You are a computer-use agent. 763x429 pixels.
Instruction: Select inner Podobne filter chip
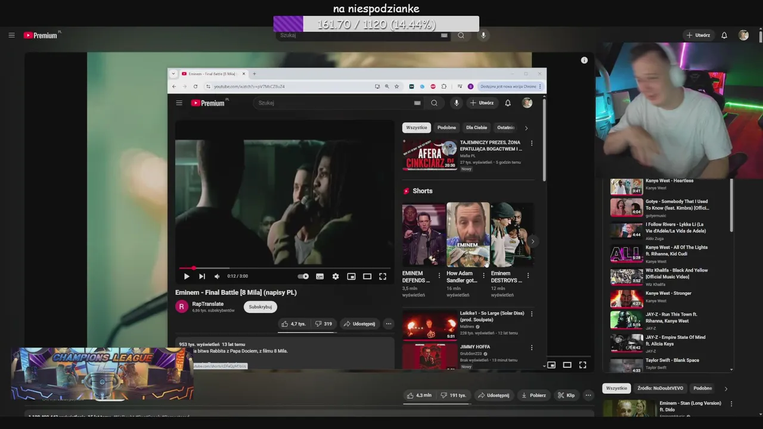click(x=446, y=128)
